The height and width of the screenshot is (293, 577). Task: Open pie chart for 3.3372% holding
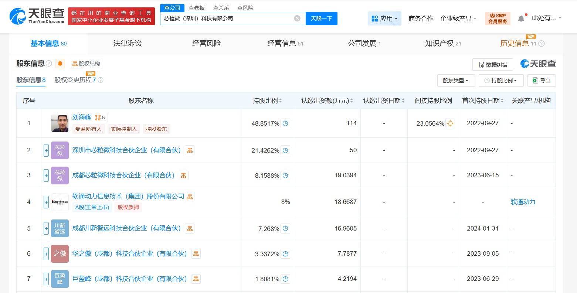coord(285,254)
